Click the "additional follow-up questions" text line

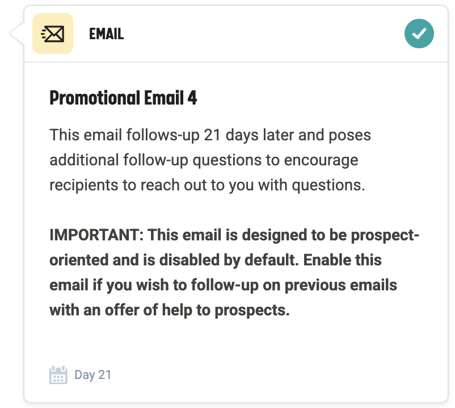pos(204,160)
